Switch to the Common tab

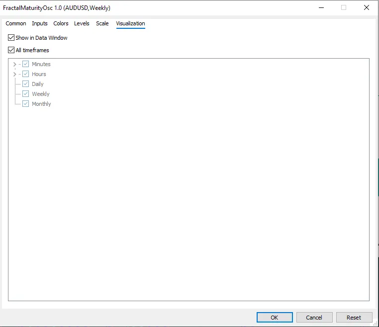coord(16,23)
